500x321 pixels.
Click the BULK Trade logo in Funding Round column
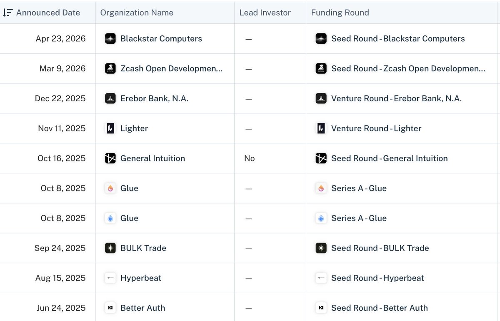tap(321, 248)
